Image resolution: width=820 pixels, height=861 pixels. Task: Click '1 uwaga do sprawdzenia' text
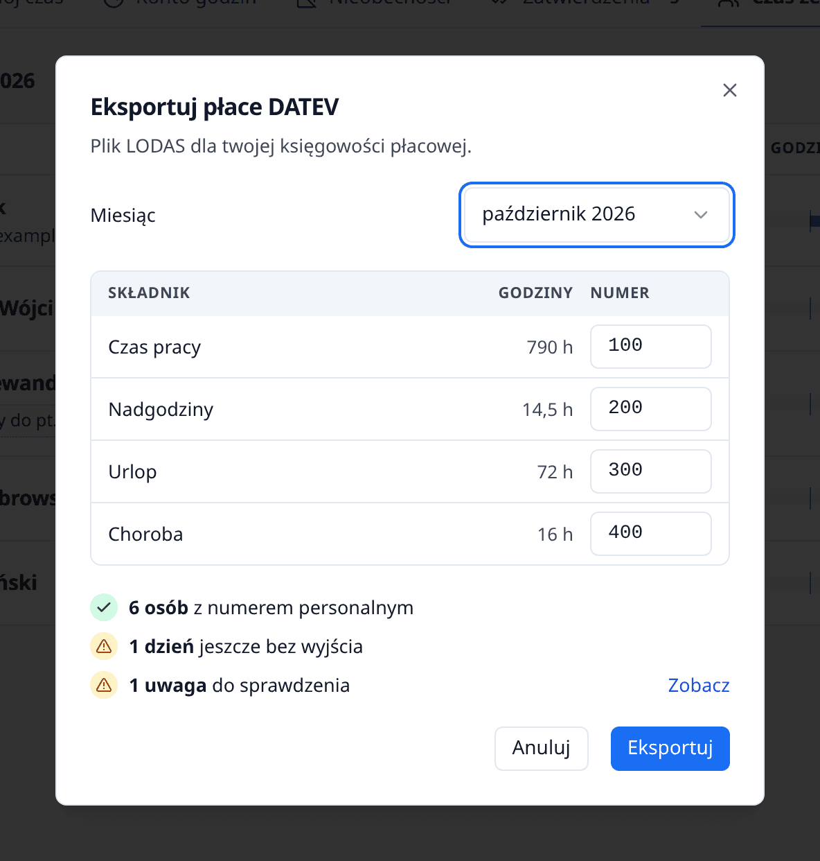[x=240, y=685]
